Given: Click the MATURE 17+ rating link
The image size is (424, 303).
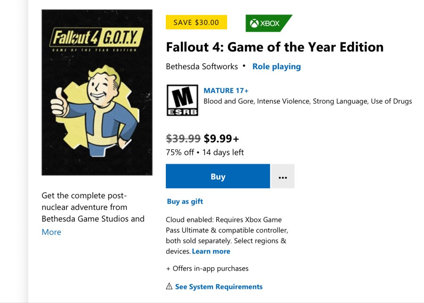Looking at the screenshot, I should tap(226, 90).
